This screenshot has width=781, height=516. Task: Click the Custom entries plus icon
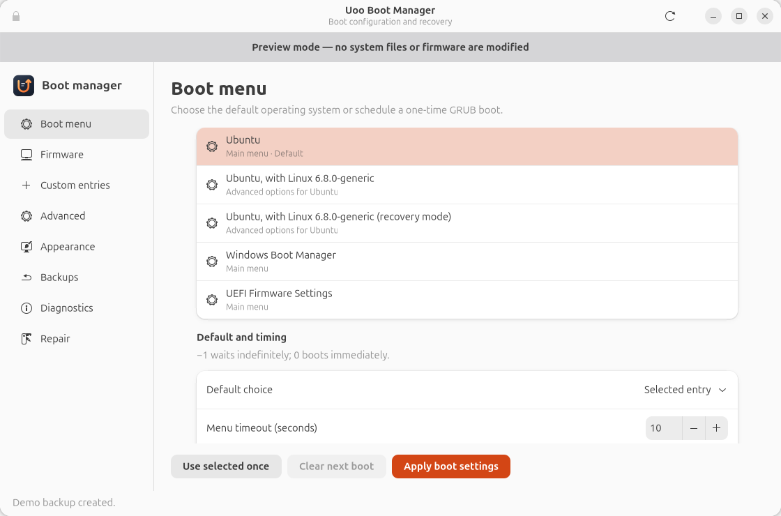(26, 185)
